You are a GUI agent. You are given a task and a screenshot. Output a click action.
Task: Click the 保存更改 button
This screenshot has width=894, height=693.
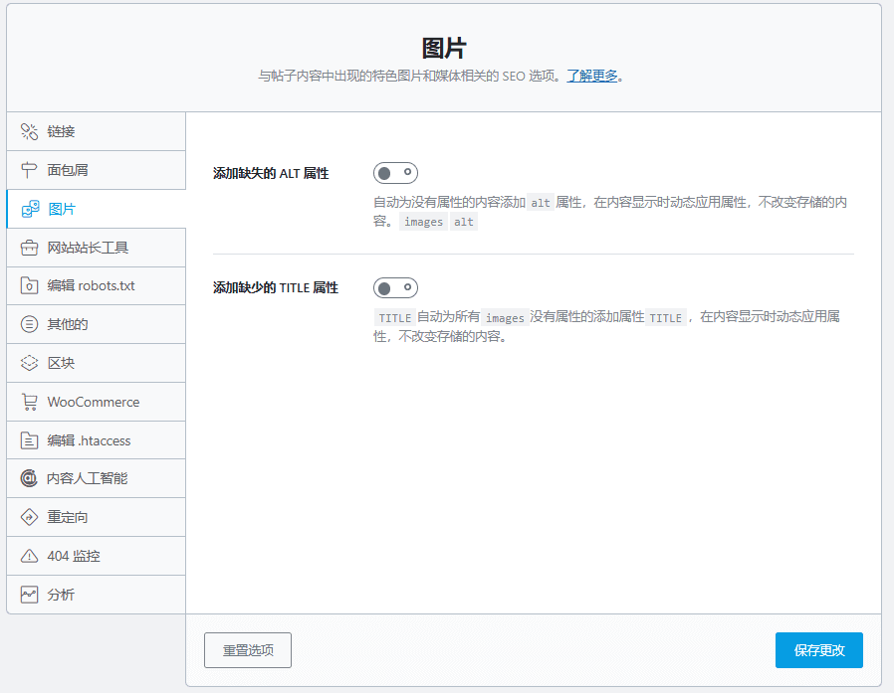[818, 650]
